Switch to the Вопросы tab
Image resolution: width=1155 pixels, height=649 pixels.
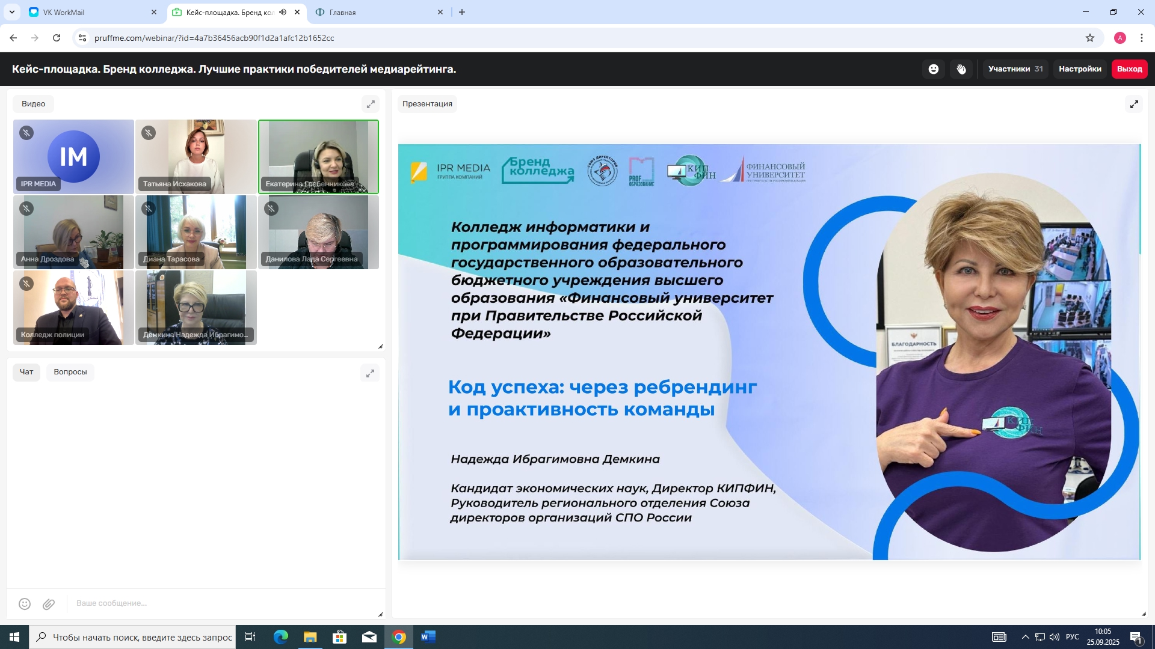[x=70, y=372]
